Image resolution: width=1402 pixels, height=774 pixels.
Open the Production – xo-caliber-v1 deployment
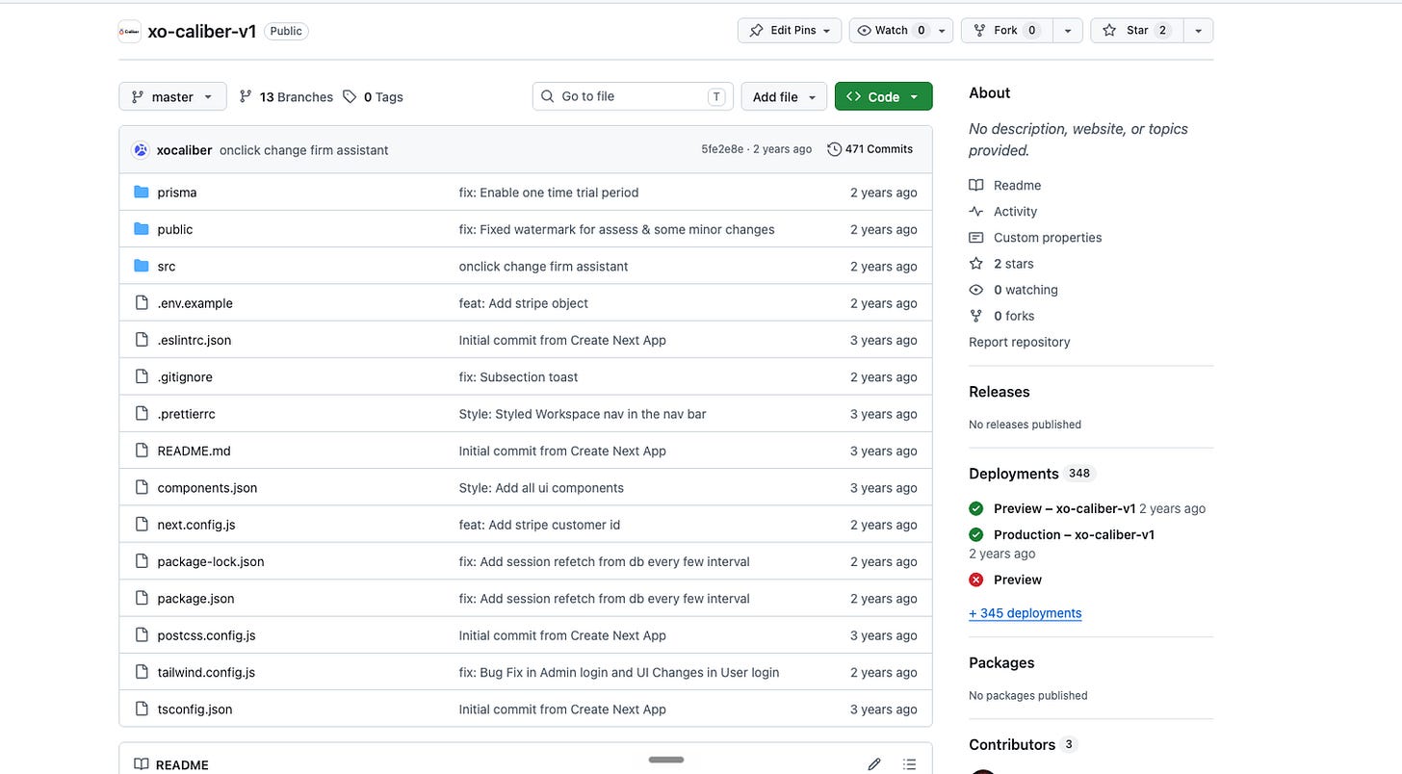point(1074,534)
